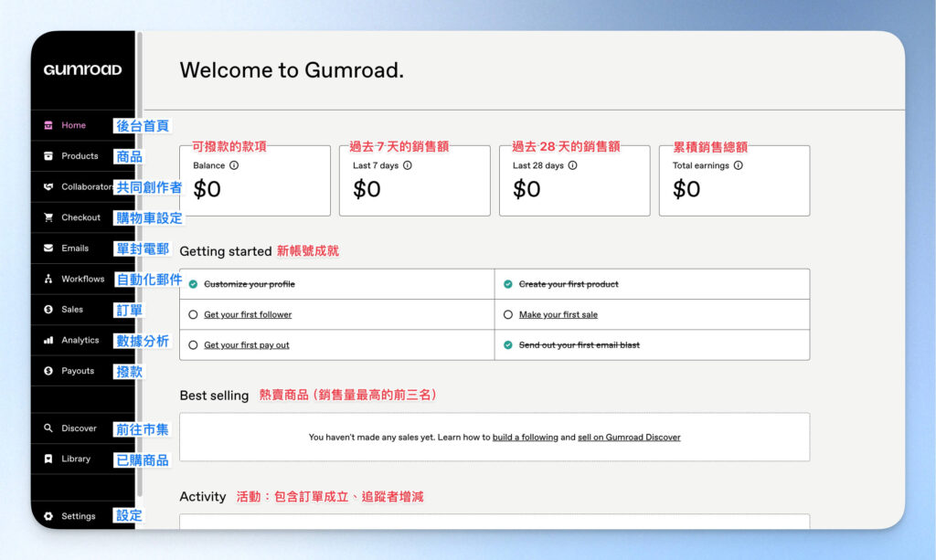
Task: Click the Last 28 days $0 amount
Action: [x=526, y=189]
